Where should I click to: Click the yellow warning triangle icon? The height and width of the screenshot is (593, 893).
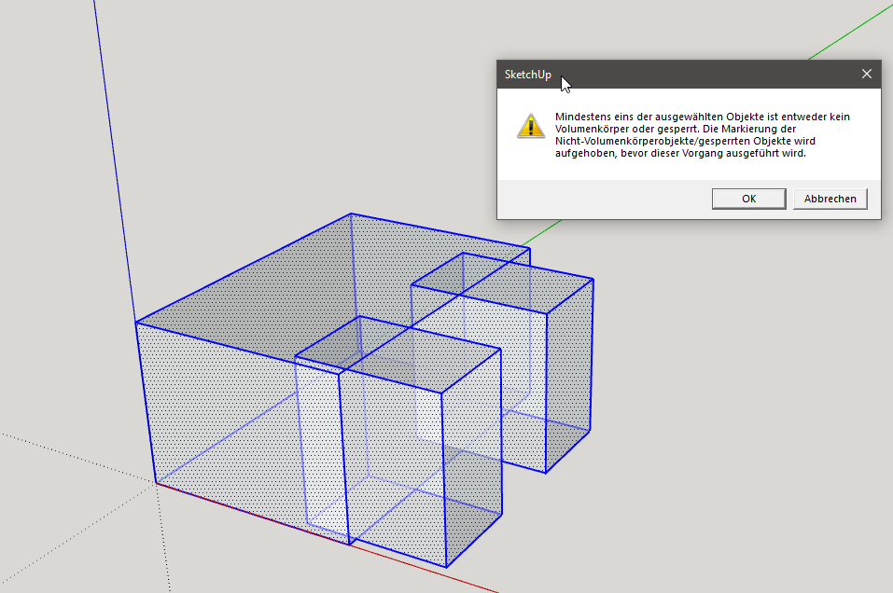pyautogui.click(x=530, y=126)
